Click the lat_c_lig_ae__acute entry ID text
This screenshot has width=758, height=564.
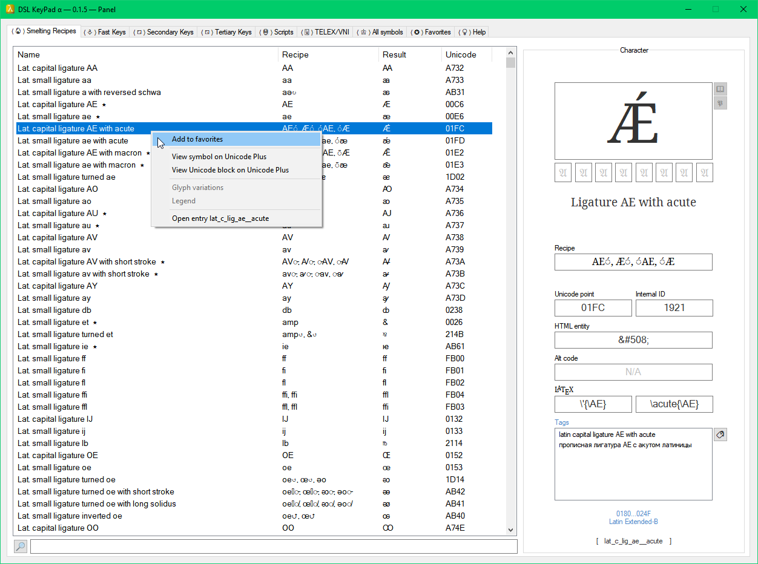[633, 541]
